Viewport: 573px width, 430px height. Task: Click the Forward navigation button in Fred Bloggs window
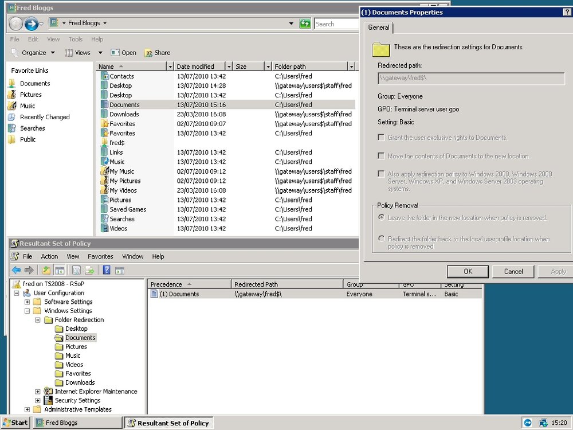(x=32, y=24)
